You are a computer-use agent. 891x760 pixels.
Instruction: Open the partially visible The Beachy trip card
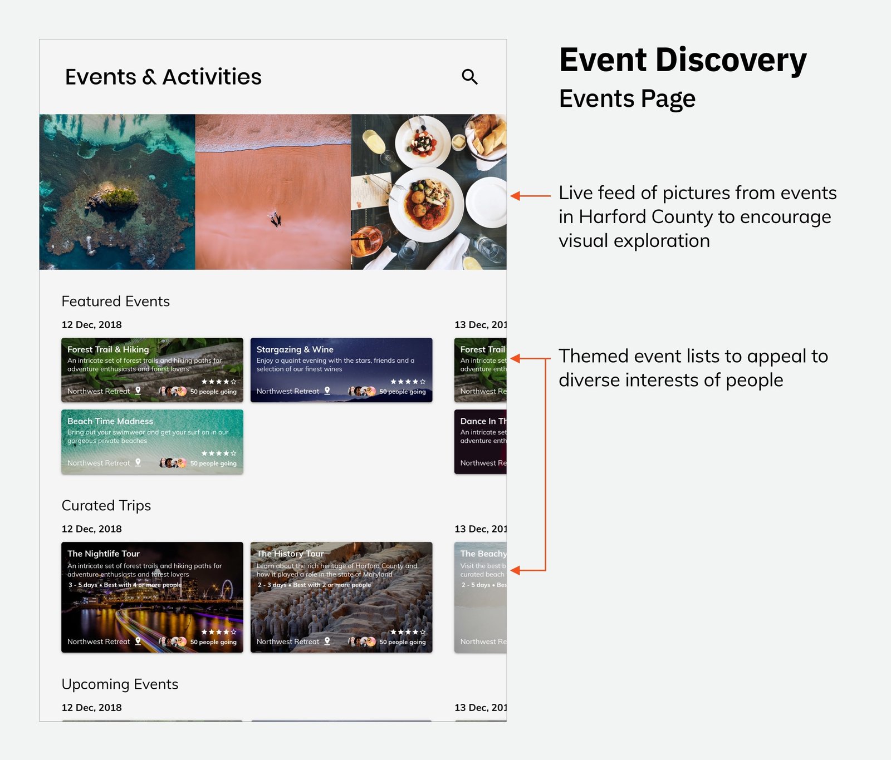481,597
